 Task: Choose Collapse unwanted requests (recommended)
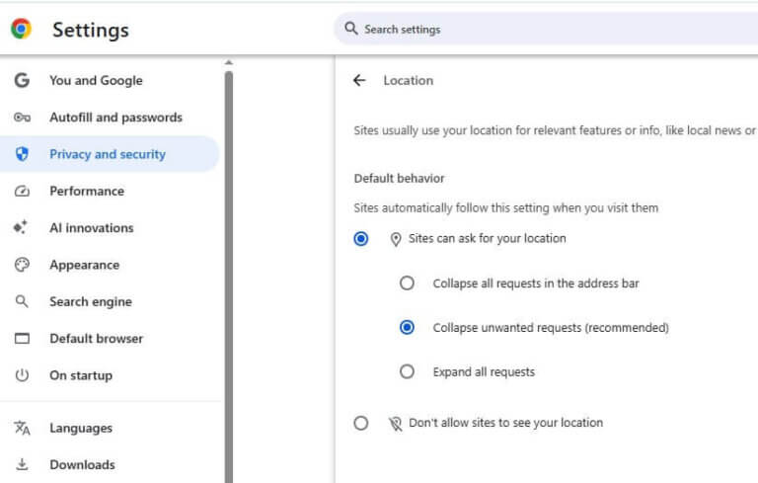click(407, 328)
